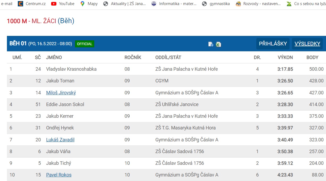Click the Excel export icon
The image size is (326, 181).
218,44
